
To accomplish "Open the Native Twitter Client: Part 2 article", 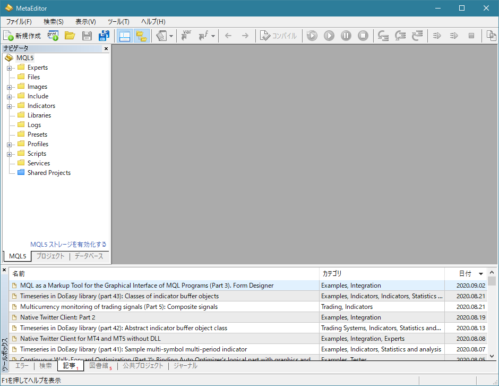I will coord(57,317).
